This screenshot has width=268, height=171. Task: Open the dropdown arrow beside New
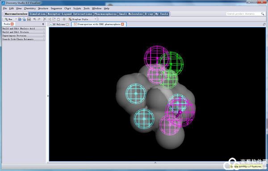[16, 19]
